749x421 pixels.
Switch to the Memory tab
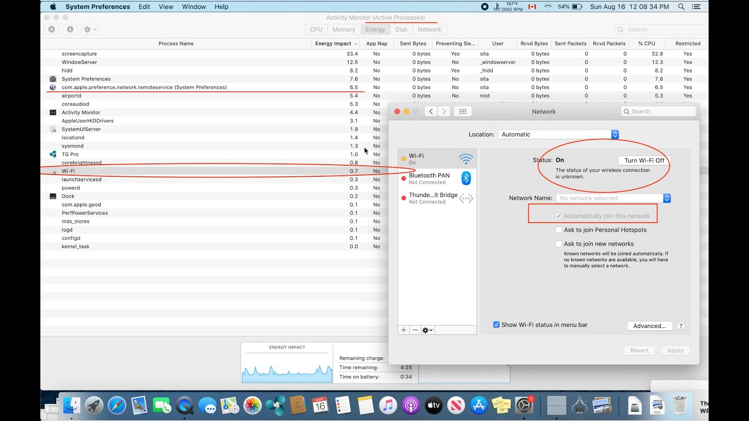343,29
